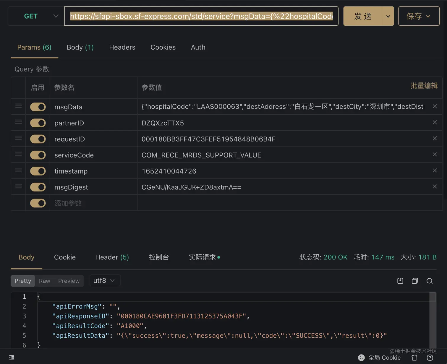447x364 pixels.
Task: Click the msgData parameter value field
Action: pos(283,107)
